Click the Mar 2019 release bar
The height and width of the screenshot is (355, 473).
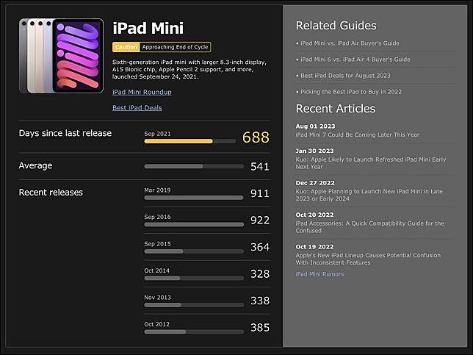tap(194, 198)
